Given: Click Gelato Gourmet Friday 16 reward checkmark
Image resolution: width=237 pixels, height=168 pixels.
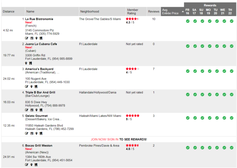Looking at the screenshot, I should (188, 118).
